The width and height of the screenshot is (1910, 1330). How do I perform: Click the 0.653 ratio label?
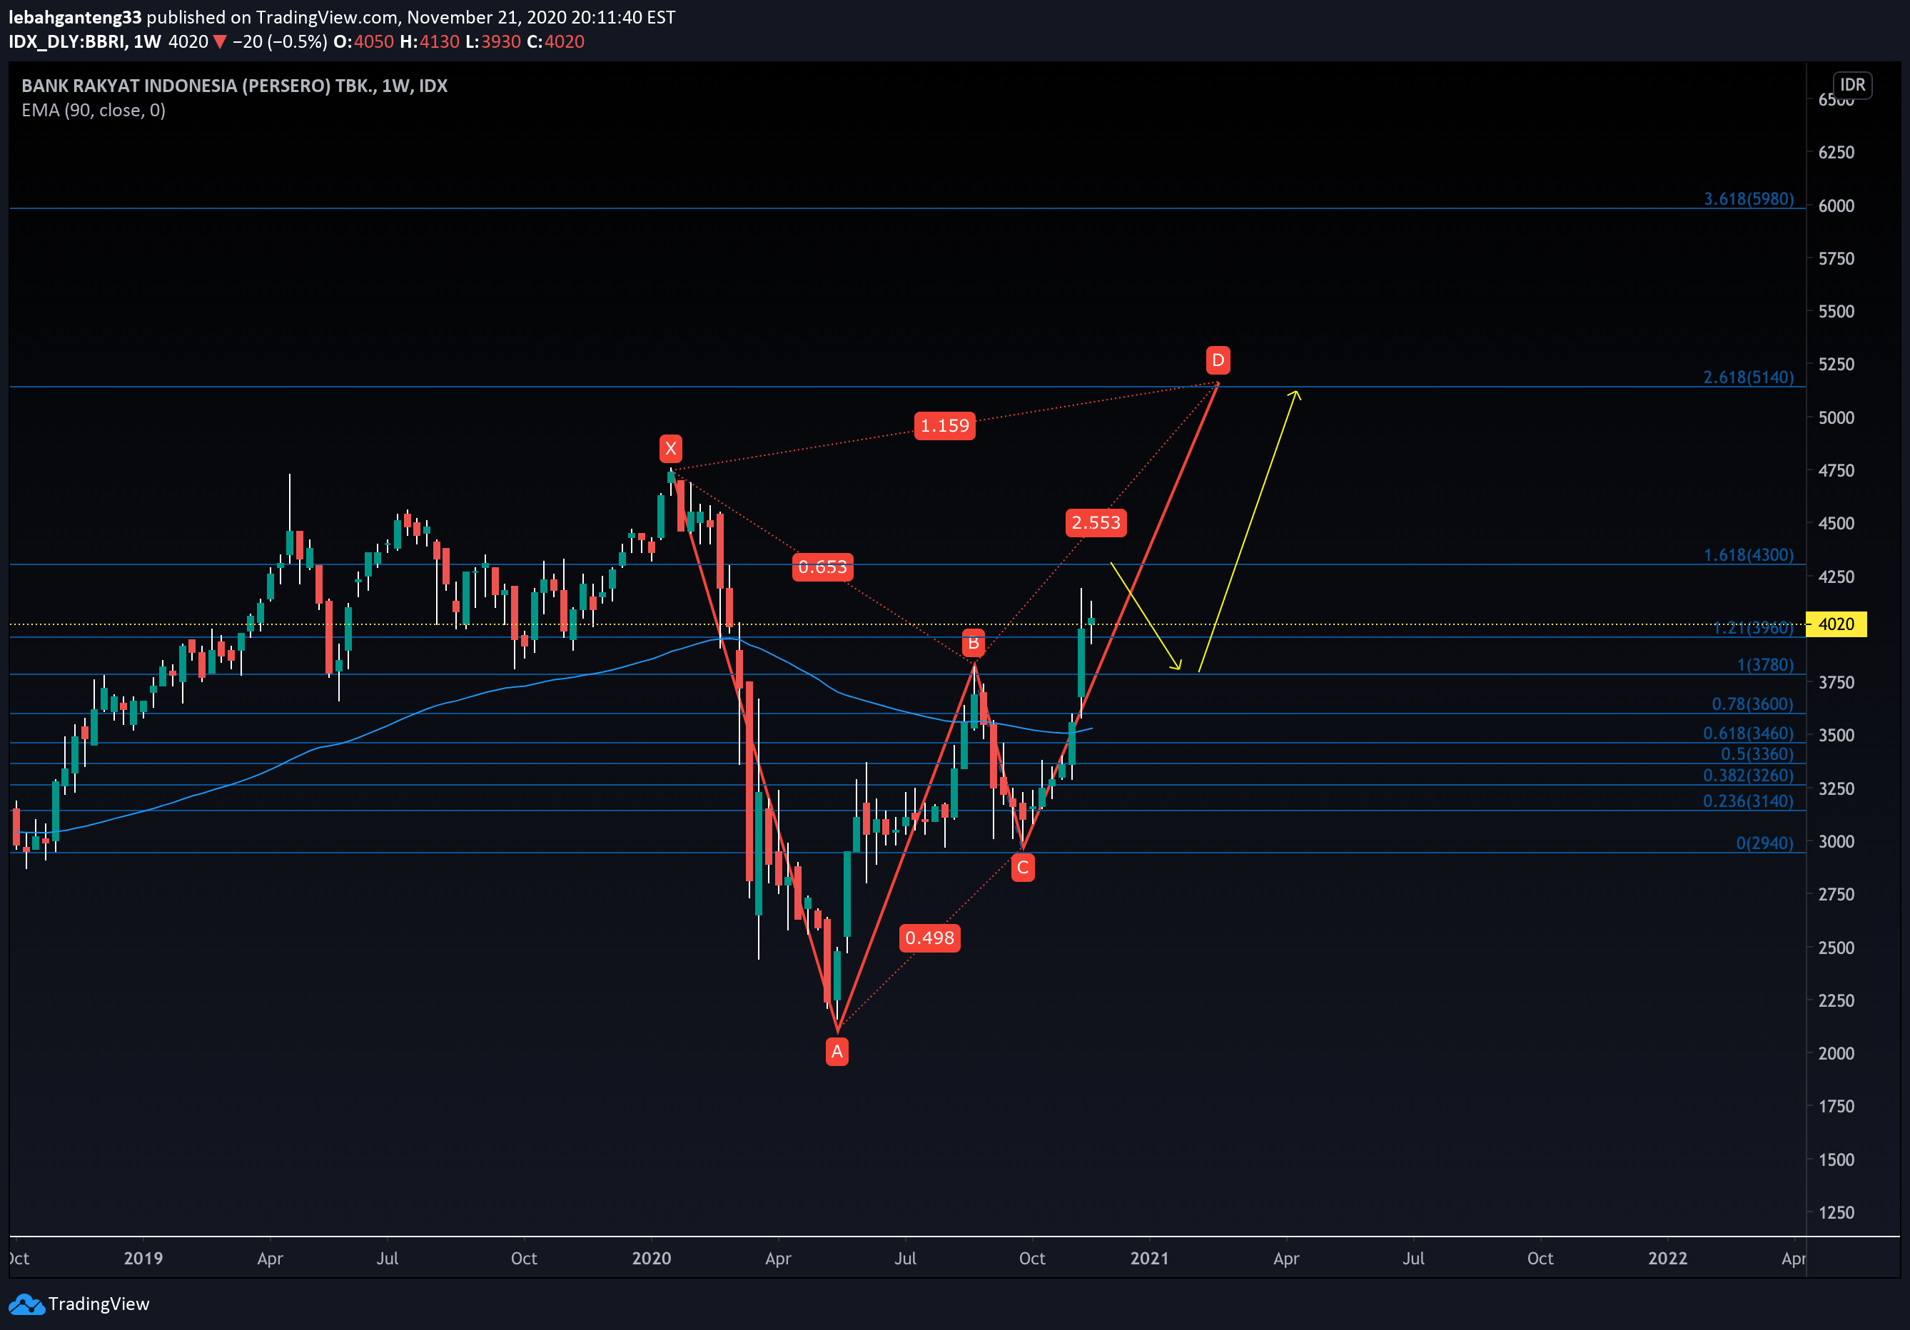click(x=822, y=567)
